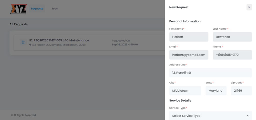Close the New Request panel
The height and width of the screenshot is (120, 256).
tap(249, 7)
